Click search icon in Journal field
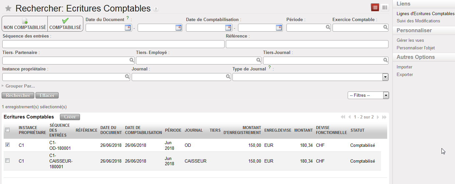Image resolution: width=455 pixels, height=184 pixels. [x=228, y=77]
